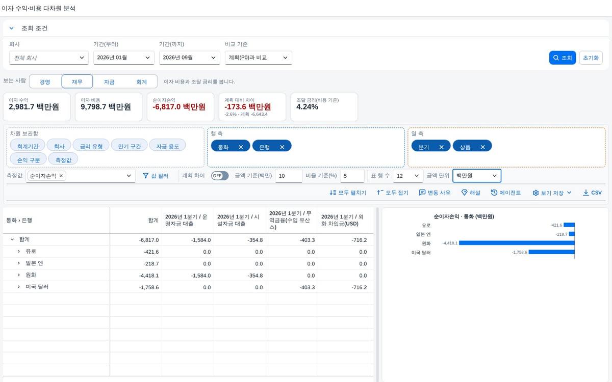Open the 값 필터 filter icon

click(x=145, y=176)
